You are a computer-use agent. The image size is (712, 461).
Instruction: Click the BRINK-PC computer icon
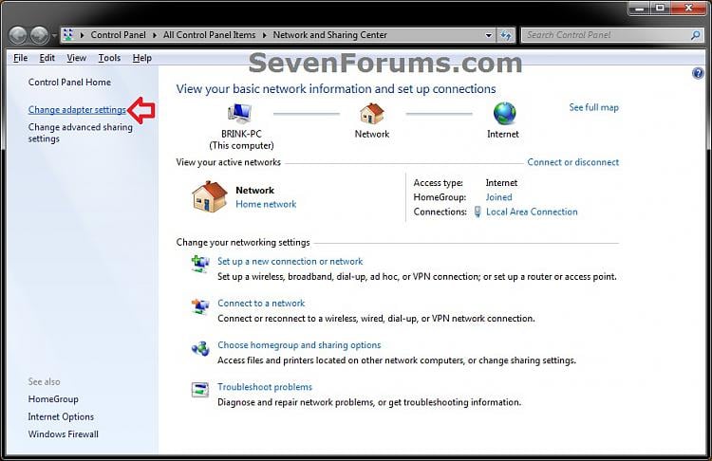[240, 114]
